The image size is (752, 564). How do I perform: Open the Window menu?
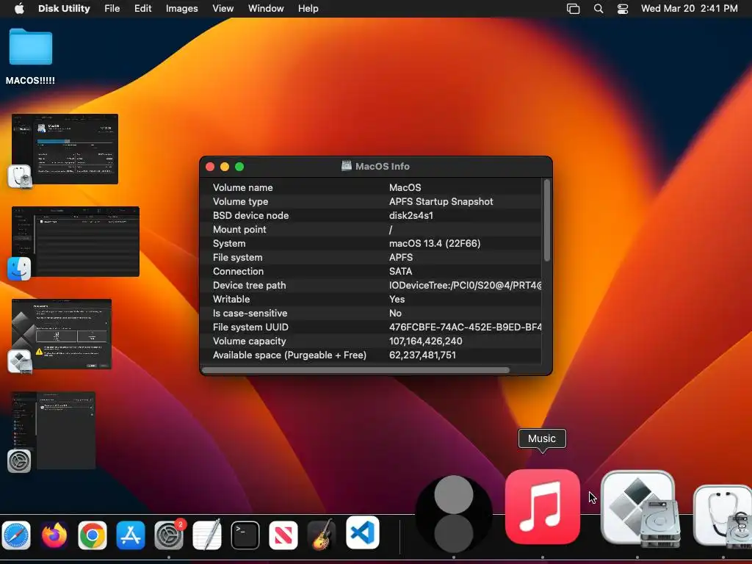tap(266, 8)
